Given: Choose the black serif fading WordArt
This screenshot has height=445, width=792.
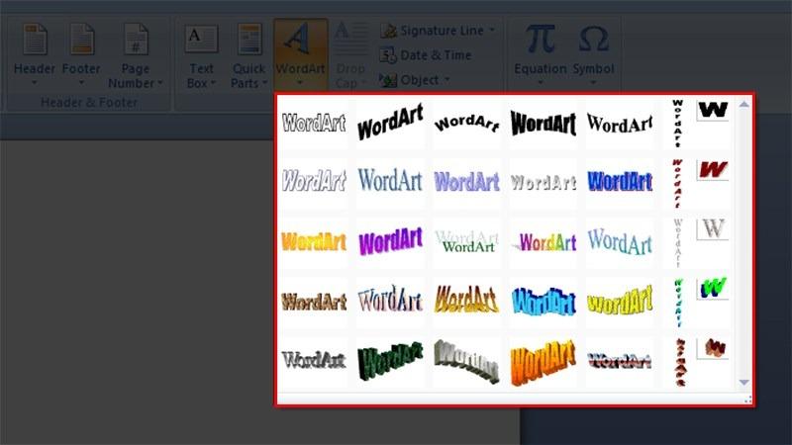Looking at the screenshot, I should click(x=620, y=123).
